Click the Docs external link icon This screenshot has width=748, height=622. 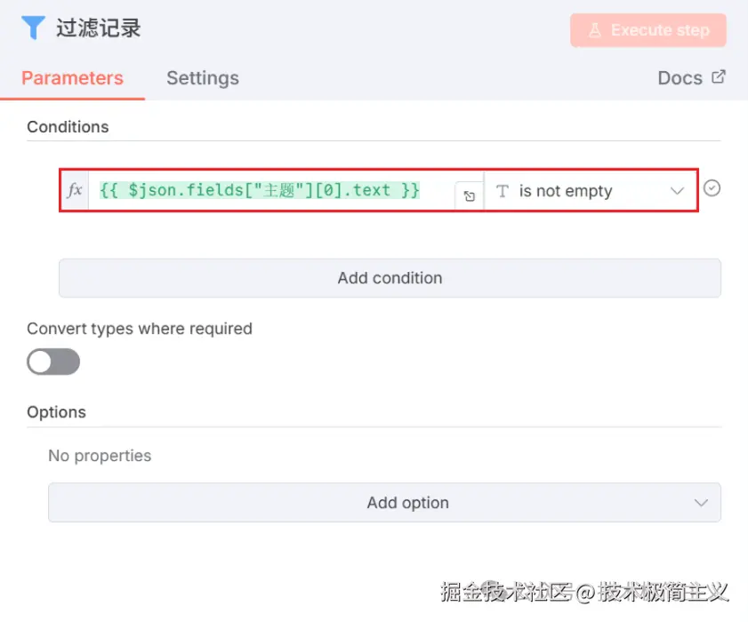pyautogui.click(x=719, y=77)
